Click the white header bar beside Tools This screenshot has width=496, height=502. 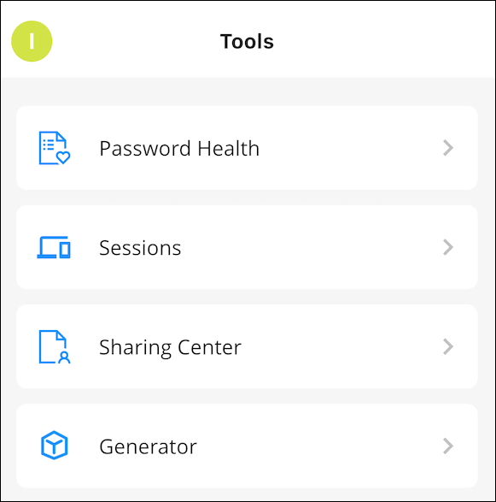[383, 39]
